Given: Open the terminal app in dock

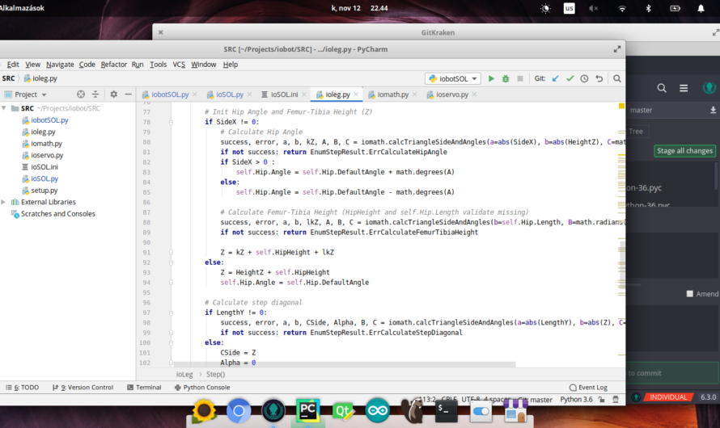Looking at the screenshot, I should click(x=447, y=410).
